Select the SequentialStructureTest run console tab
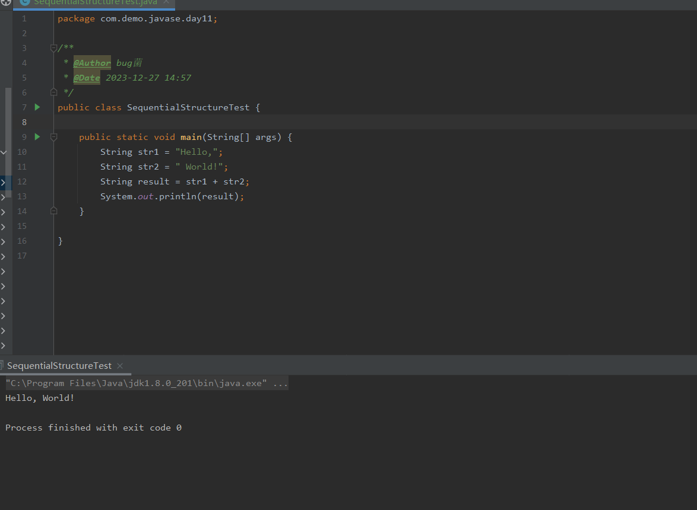Viewport: 697px width, 510px height. pyautogui.click(x=59, y=366)
